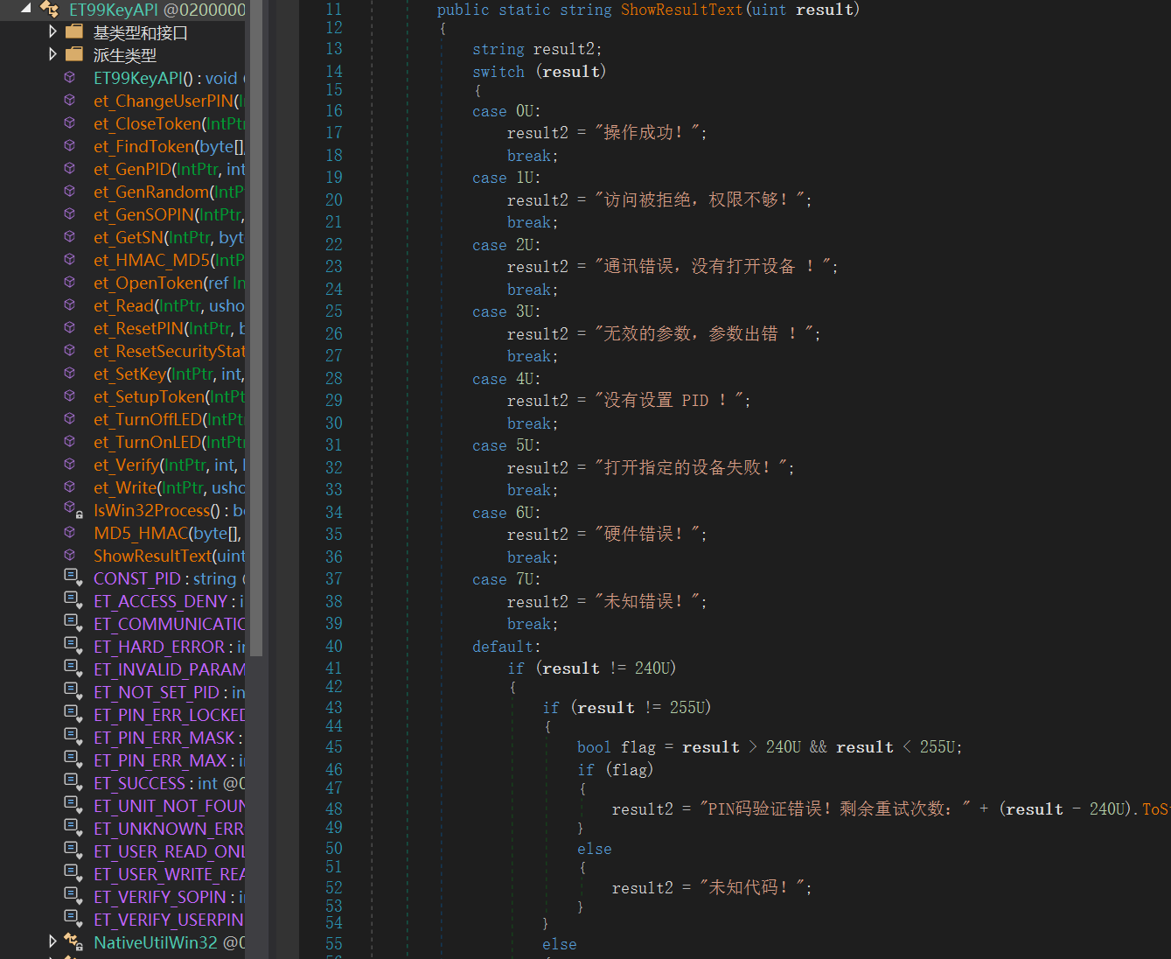Click method icon beside ET99KeyAPI() constructor

point(70,77)
